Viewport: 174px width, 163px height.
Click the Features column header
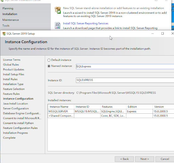click(113, 107)
